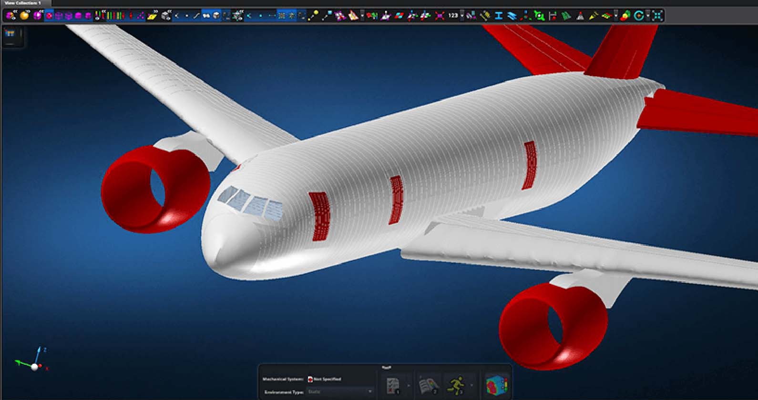
Task: Open dropdown beside triangular mesh icon
Action: (x=362, y=16)
